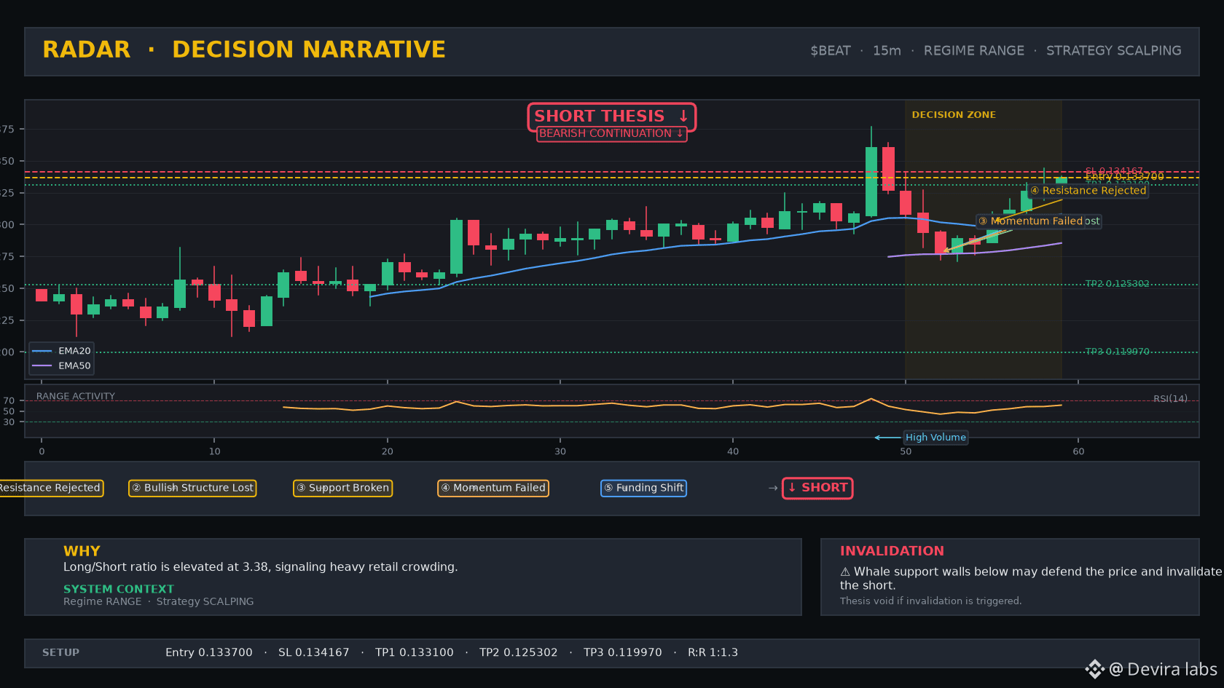This screenshot has width=1224, height=688.
Task: Click the x-axis tick labeled 10
Action: point(214,451)
